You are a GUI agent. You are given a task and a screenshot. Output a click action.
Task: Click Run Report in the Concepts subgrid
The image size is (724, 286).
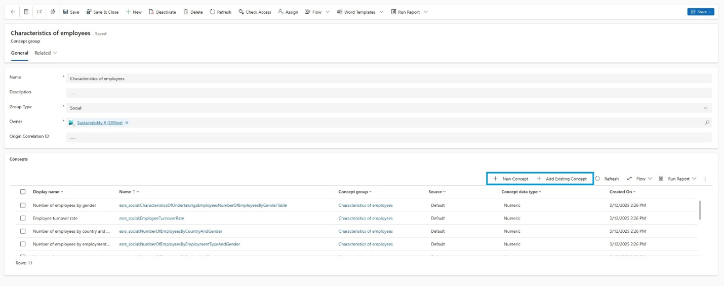tap(674, 179)
